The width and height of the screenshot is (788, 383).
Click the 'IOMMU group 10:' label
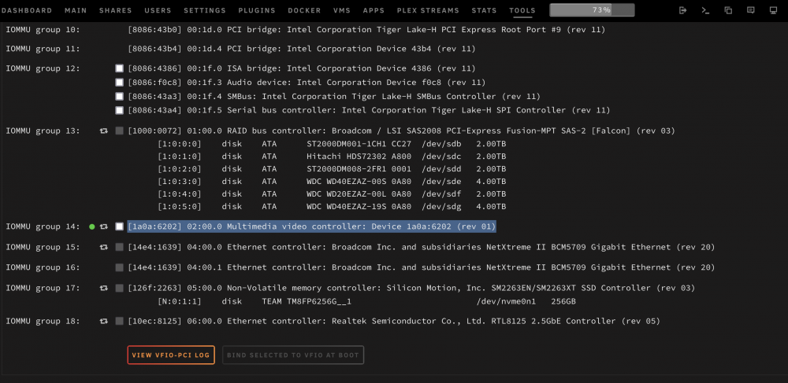click(x=43, y=30)
